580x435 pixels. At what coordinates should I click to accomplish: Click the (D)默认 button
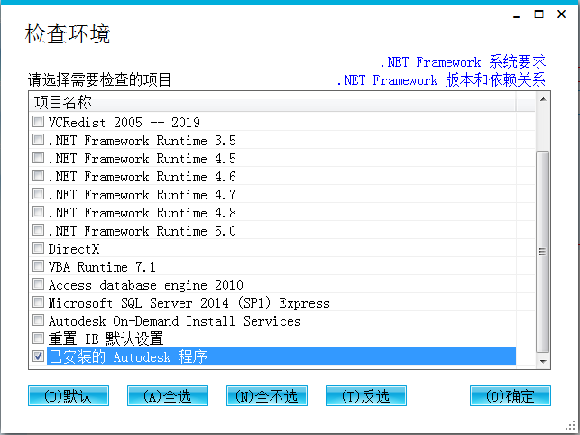(69, 396)
